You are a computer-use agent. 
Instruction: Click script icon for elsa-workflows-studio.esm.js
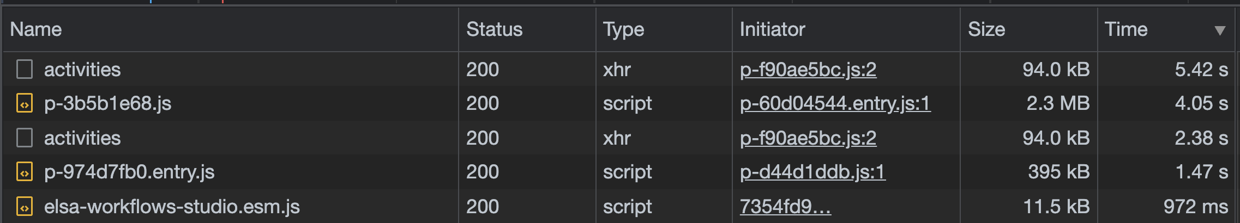(x=25, y=207)
